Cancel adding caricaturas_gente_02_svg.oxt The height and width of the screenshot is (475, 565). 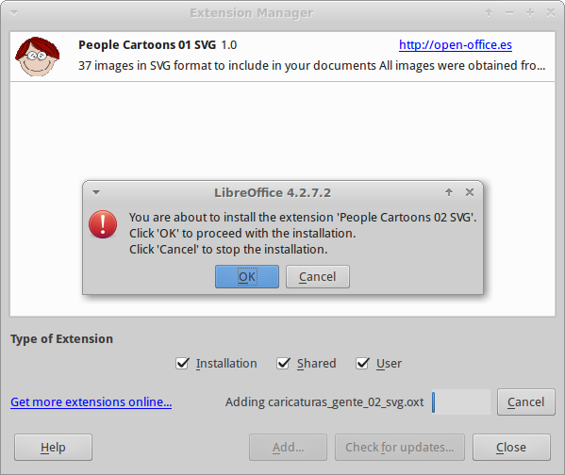pyautogui.click(x=526, y=401)
